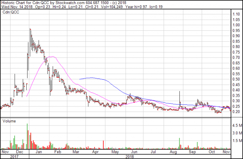The height and width of the screenshot is (159, 243).
Task: Click the Apr month label on time axis
Action: 95,152
